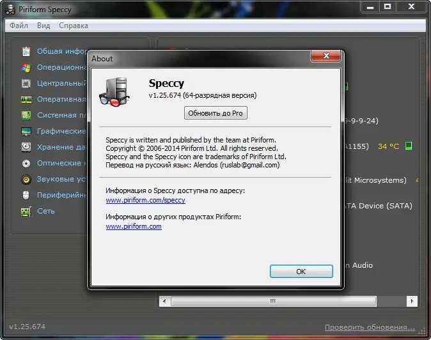Select Хранение данных section label
This screenshot has width=431, height=340.
pyautogui.click(x=62, y=147)
